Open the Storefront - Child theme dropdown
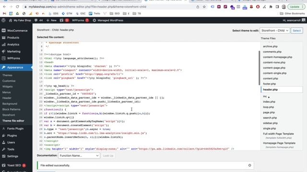 point(275,31)
